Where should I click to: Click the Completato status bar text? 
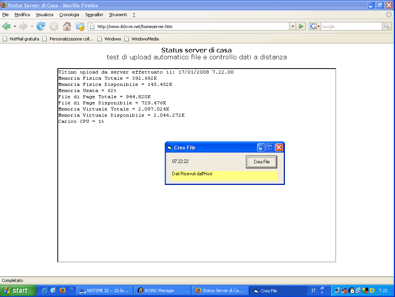[12, 280]
